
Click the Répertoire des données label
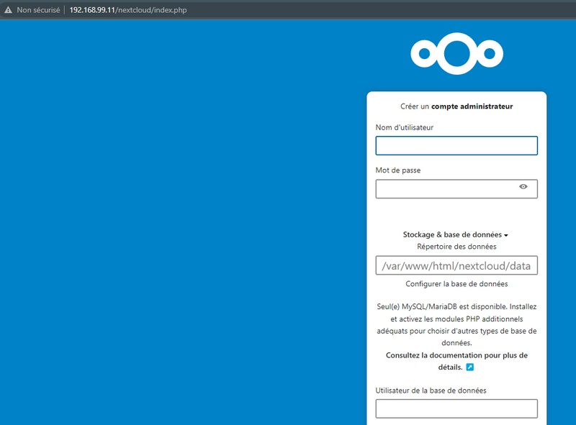(x=456, y=247)
